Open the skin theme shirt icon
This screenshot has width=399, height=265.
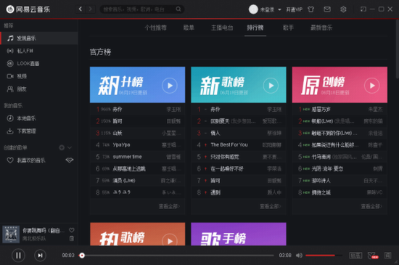point(310,9)
